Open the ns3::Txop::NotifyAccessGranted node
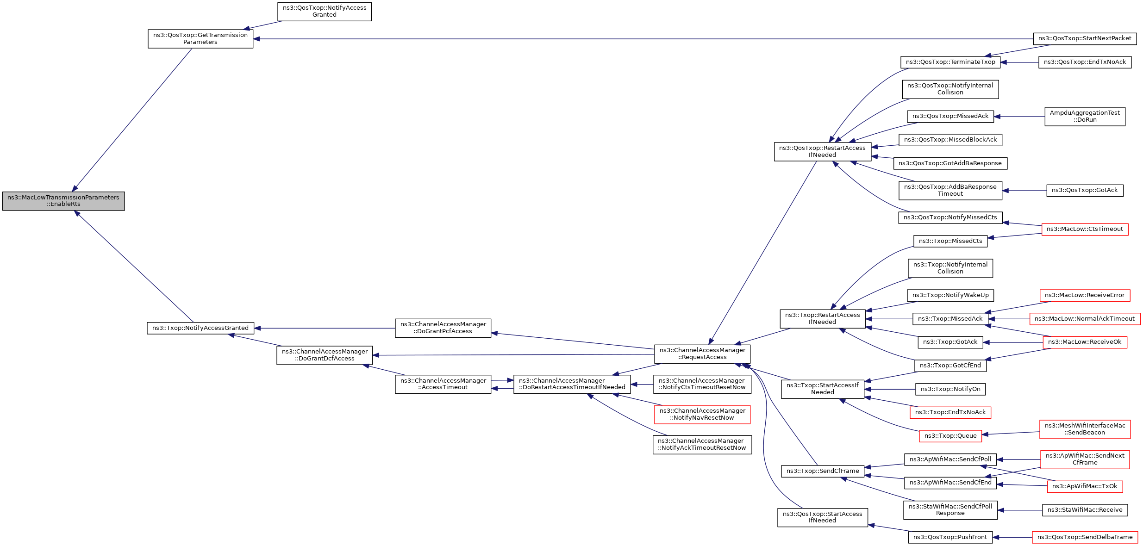Viewport: 1143px width, 546px height. click(200, 328)
